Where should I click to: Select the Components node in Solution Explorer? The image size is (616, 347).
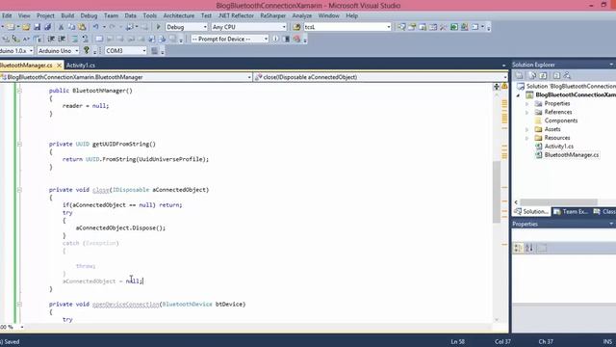560,120
